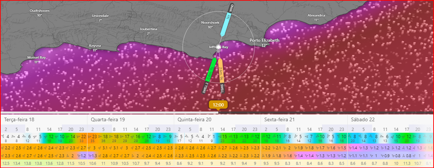Click the swell height cell 1.5 on Sexta-feira
This screenshot has width=434, height=168.
(x=343, y=148)
